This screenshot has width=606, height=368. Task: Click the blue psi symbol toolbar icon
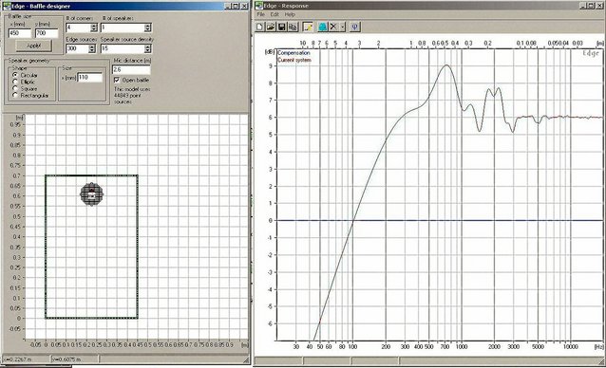coord(355,27)
